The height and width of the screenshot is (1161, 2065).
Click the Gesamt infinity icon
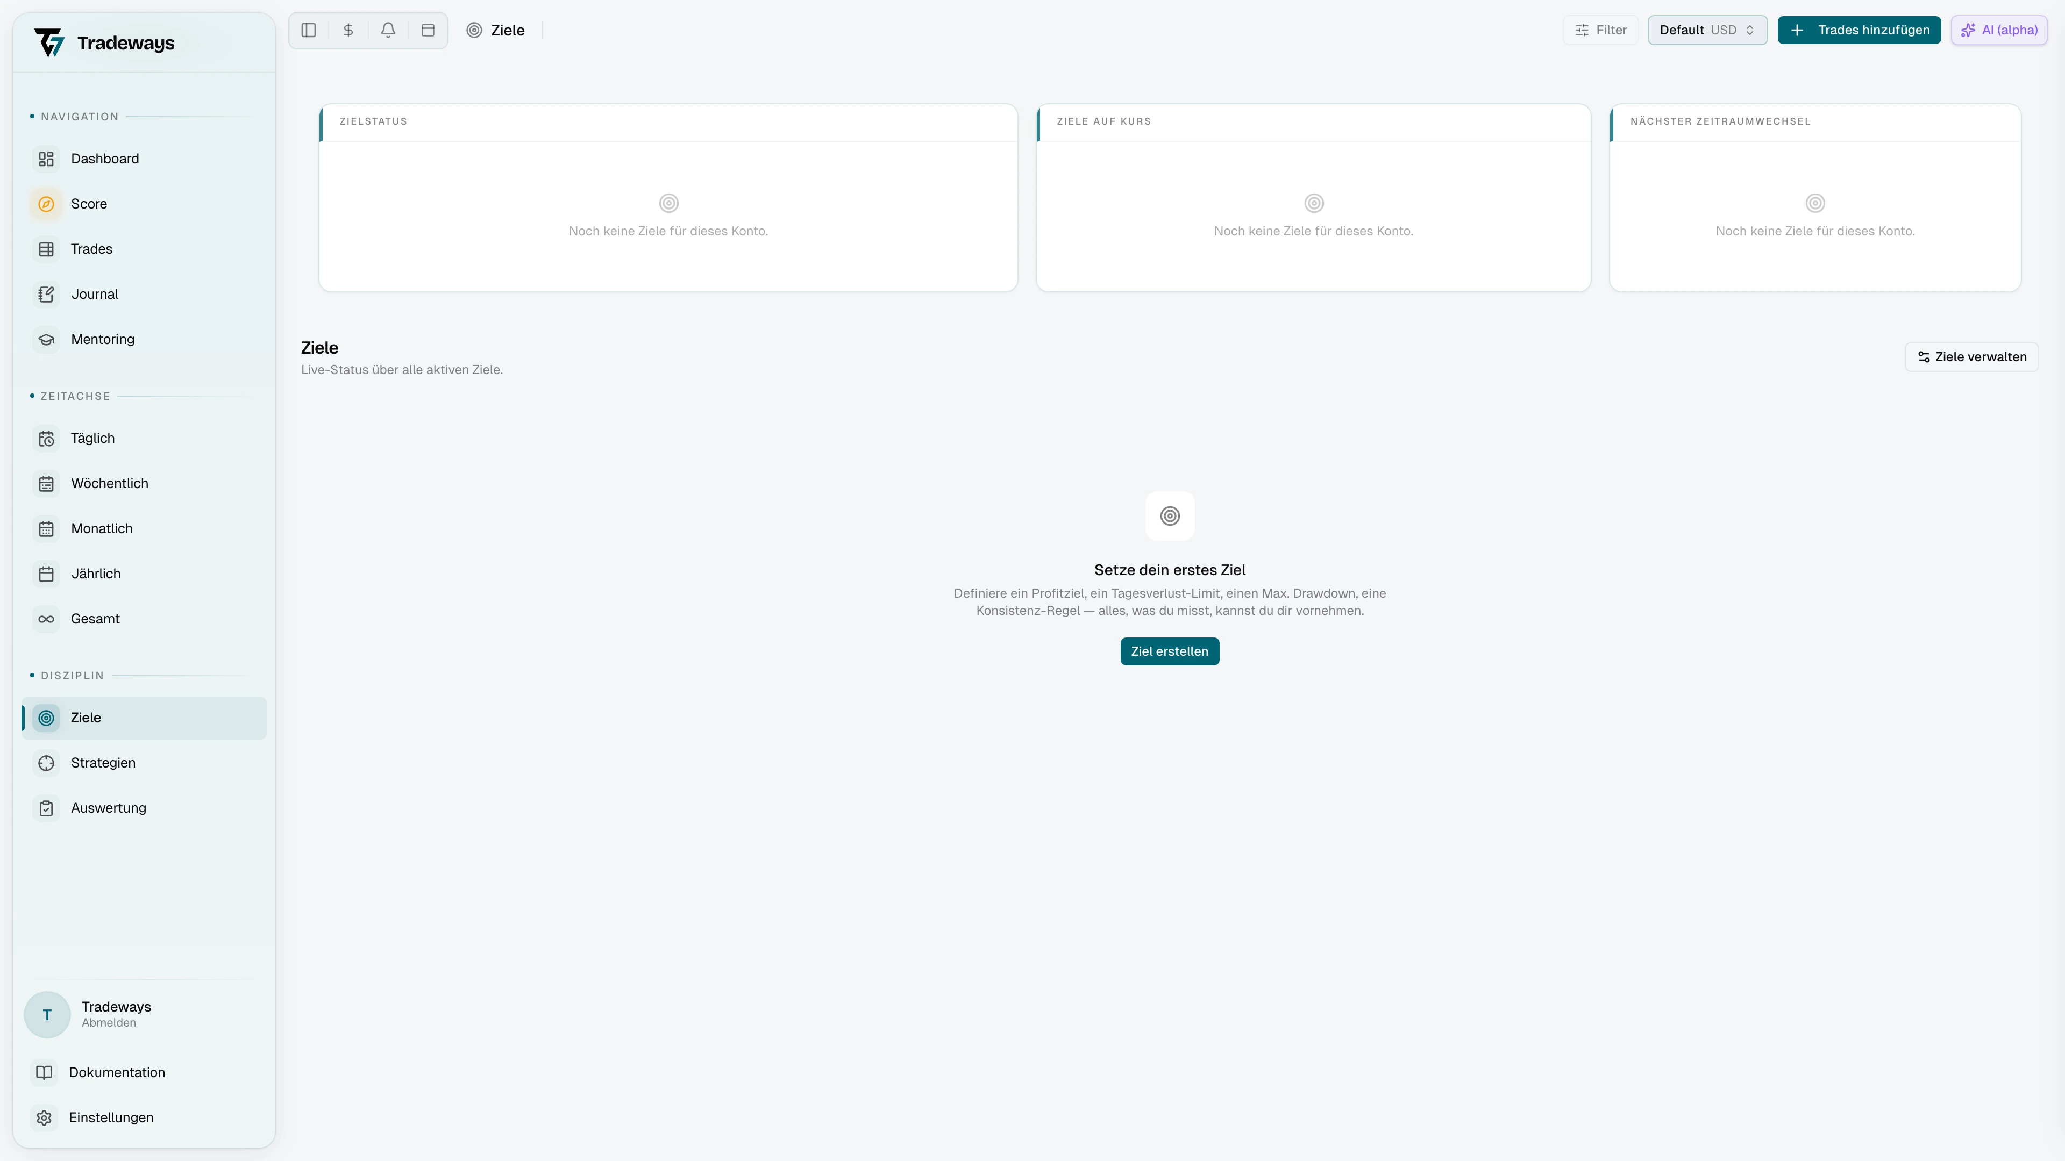click(x=46, y=619)
